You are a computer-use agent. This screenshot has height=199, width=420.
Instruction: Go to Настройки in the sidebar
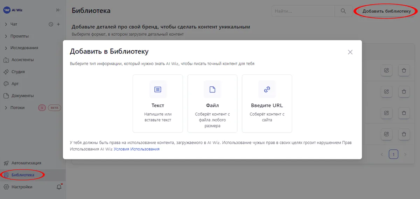(x=22, y=187)
